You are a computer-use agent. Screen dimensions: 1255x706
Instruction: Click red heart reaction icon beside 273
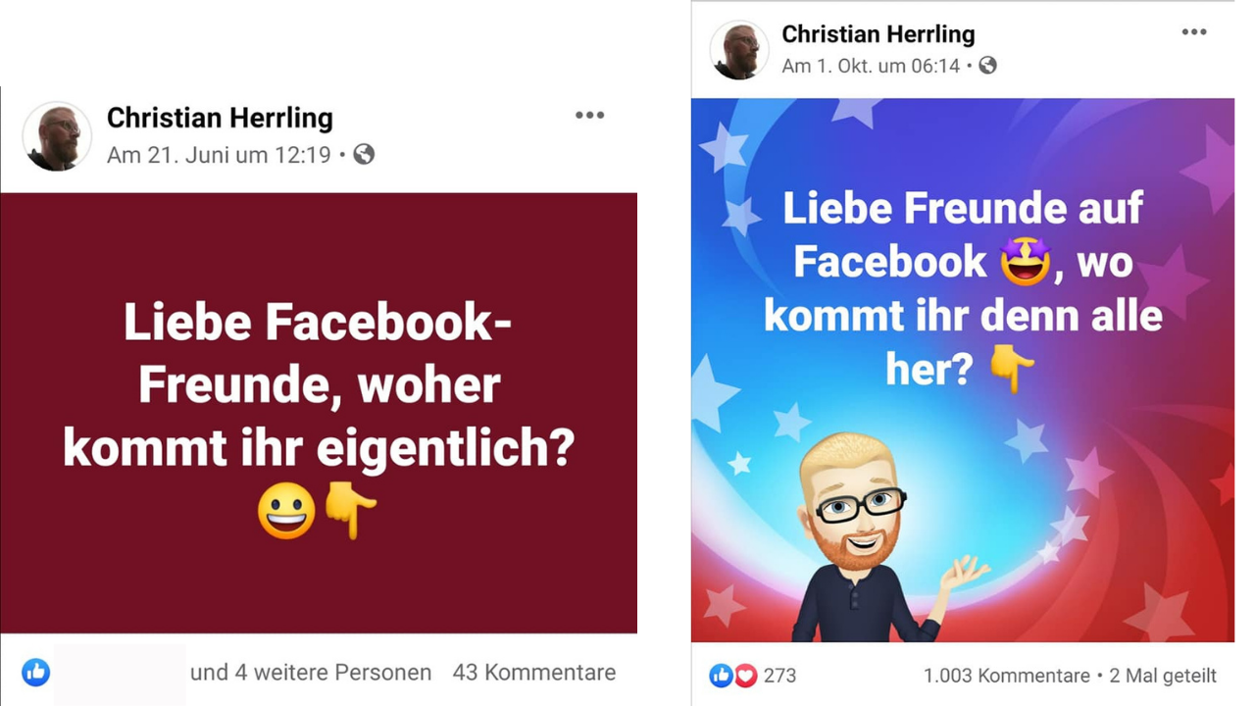pos(746,676)
